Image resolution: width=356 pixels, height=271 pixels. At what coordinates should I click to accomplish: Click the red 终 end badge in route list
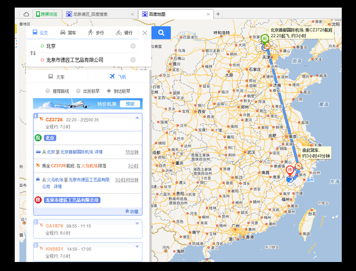tap(38, 200)
